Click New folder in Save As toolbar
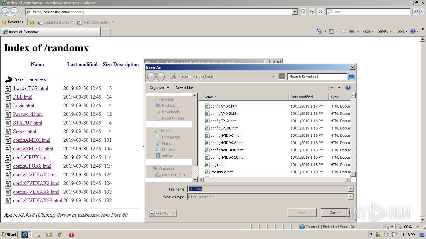The height and width of the screenshot is (239, 426). tap(184, 88)
